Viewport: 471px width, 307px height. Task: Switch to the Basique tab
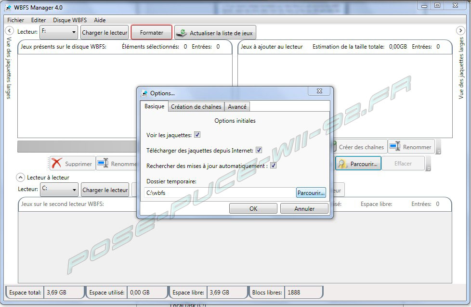click(x=154, y=106)
